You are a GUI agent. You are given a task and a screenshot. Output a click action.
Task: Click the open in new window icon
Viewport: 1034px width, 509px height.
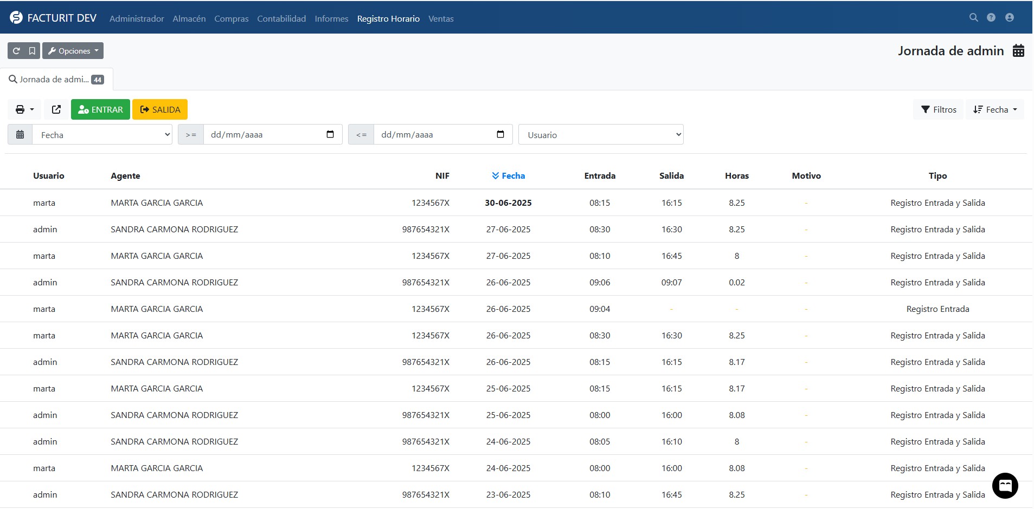point(56,109)
